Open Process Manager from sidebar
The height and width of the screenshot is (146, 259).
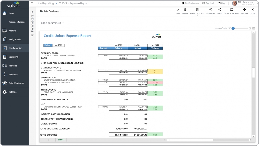coord(17,22)
